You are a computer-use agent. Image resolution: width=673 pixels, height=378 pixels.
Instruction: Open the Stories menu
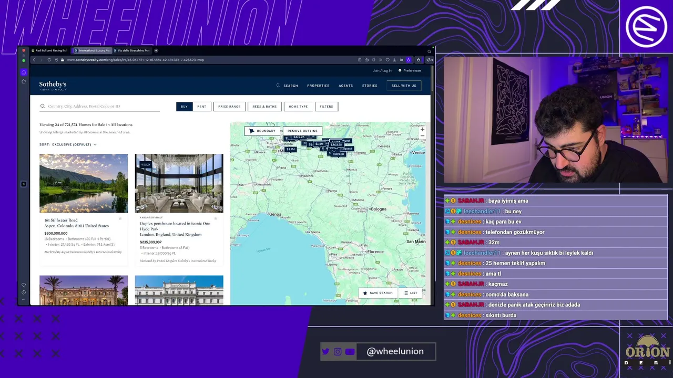coord(370,86)
